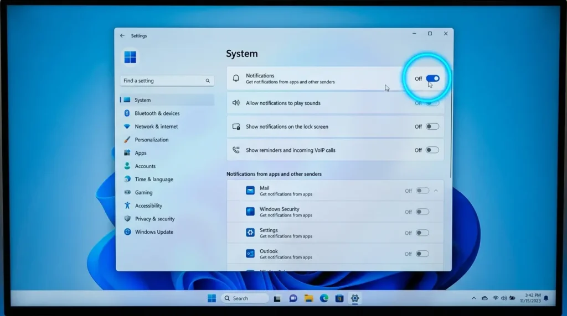Image resolution: width=567 pixels, height=316 pixels.
Task: Select System in the sidebar
Action: [x=167, y=100]
